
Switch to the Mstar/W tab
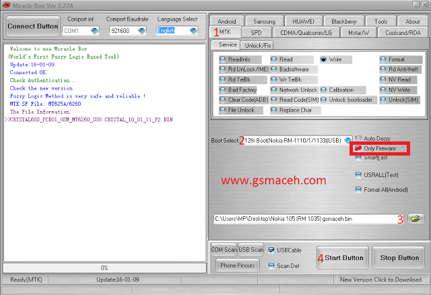[358, 33]
